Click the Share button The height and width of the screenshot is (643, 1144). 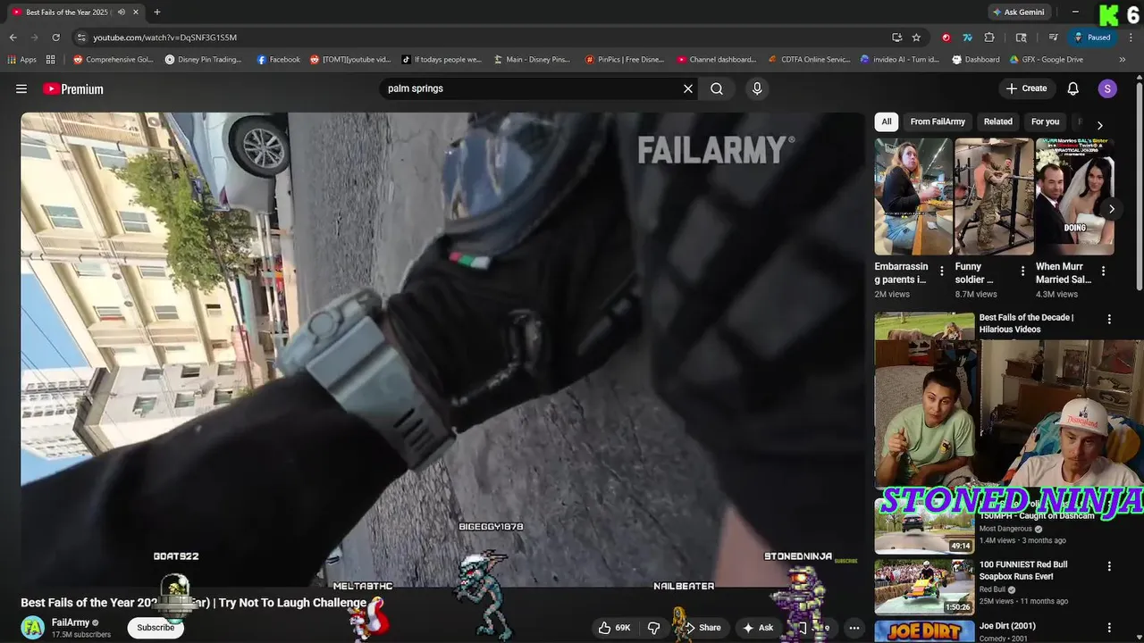tap(702, 628)
